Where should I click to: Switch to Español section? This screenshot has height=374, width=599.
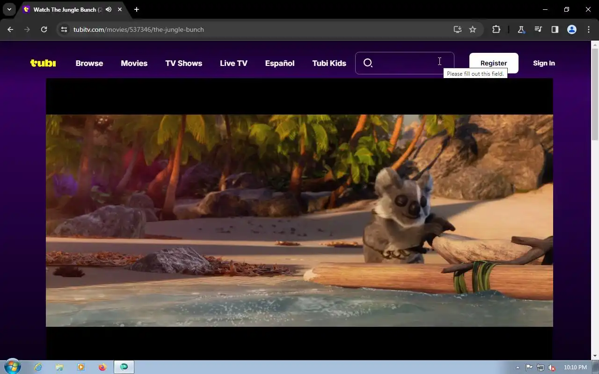coord(280,63)
